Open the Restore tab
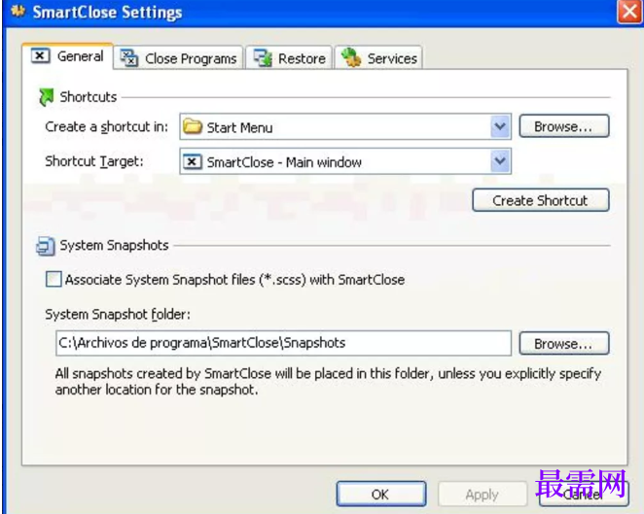The height and width of the screenshot is (514, 644). 289,58
